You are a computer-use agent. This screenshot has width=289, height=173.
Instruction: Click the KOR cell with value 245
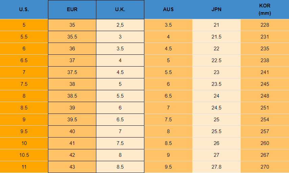click(265, 84)
